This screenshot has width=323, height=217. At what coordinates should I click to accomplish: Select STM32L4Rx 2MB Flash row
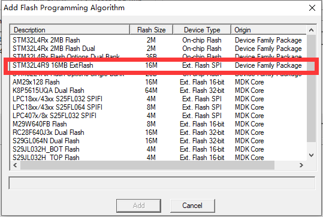(x=158, y=40)
